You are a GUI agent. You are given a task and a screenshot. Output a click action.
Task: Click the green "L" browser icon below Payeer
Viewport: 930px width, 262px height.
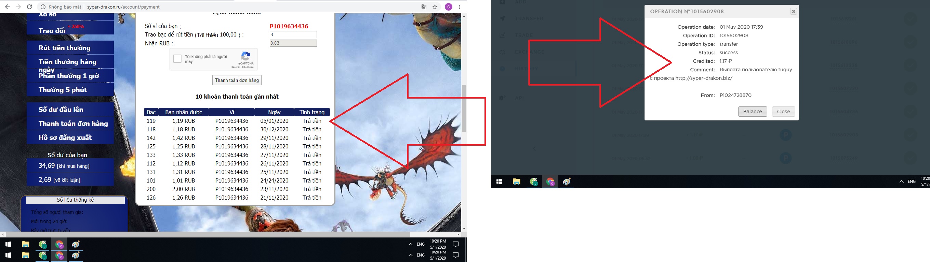point(534,181)
